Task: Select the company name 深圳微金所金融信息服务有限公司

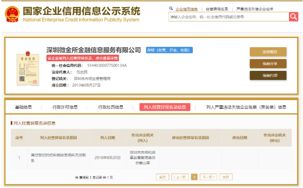Action: (94, 50)
